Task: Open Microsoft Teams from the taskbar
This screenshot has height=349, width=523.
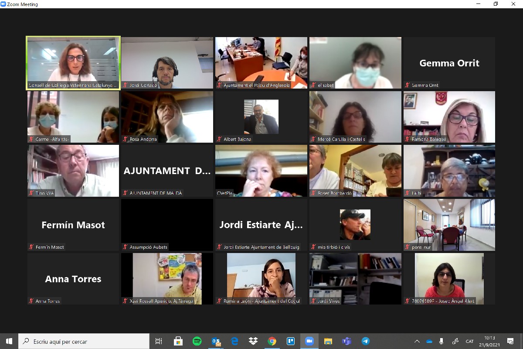Action: pyautogui.click(x=347, y=341)
